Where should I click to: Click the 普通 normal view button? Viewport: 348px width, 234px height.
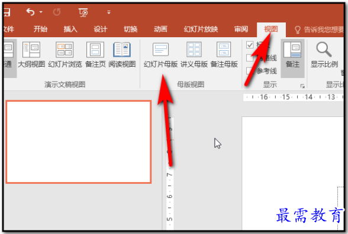[x=9, y=58]
